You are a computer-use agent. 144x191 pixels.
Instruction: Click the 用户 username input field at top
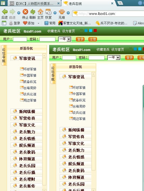[x=20, y=39]
